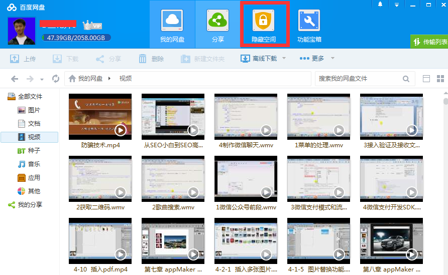Screen dimensions: 448x275
Task: Open the 功能宝箱 tab
Action: 309,25
